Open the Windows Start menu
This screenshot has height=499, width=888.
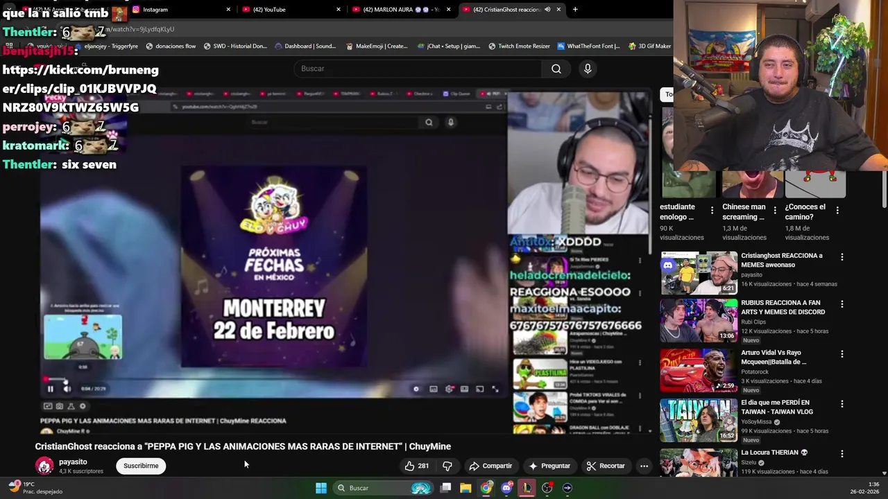pyautogui.click(x=321, y=488)
